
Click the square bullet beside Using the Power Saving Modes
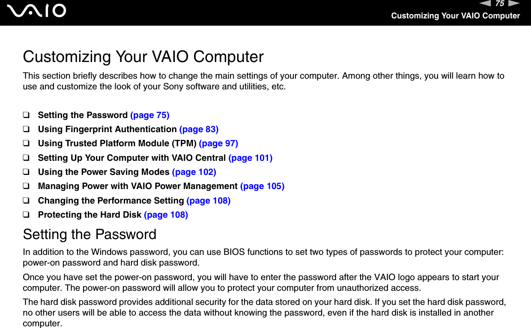pos(26,172)
